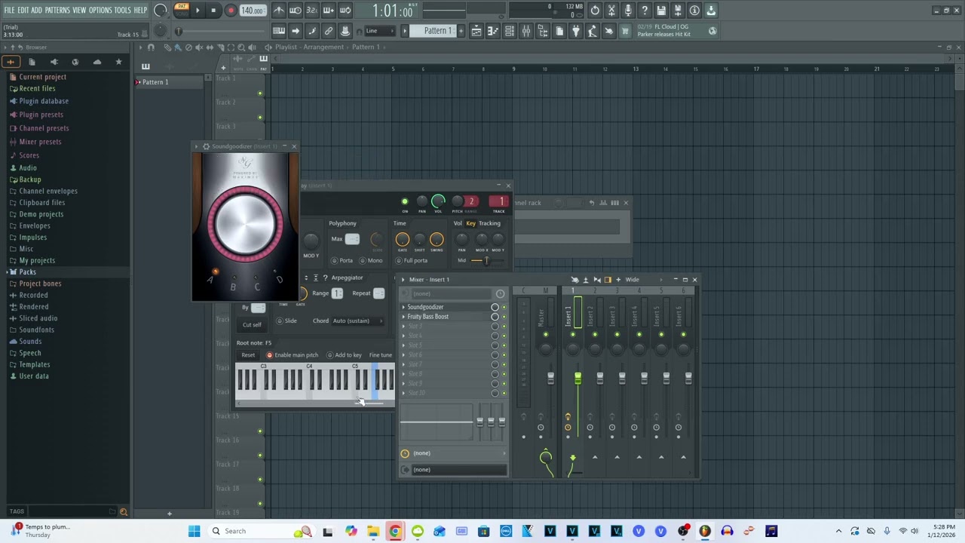The width and height of the screenshot is (965, 543).
Task: Select the Mute tool in Playlist
Action: (x=199, y=47)
